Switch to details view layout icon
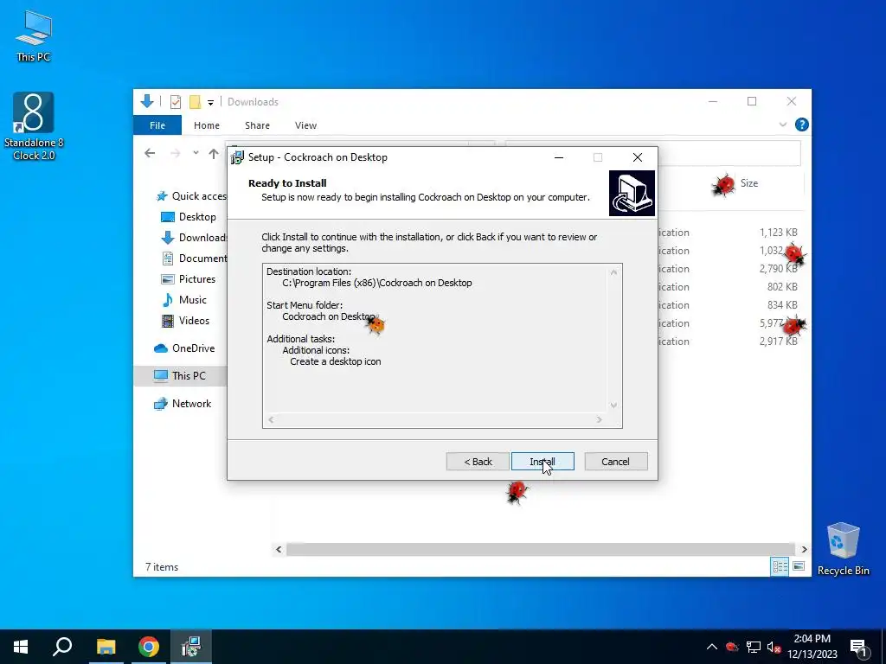 pos(780,566)
